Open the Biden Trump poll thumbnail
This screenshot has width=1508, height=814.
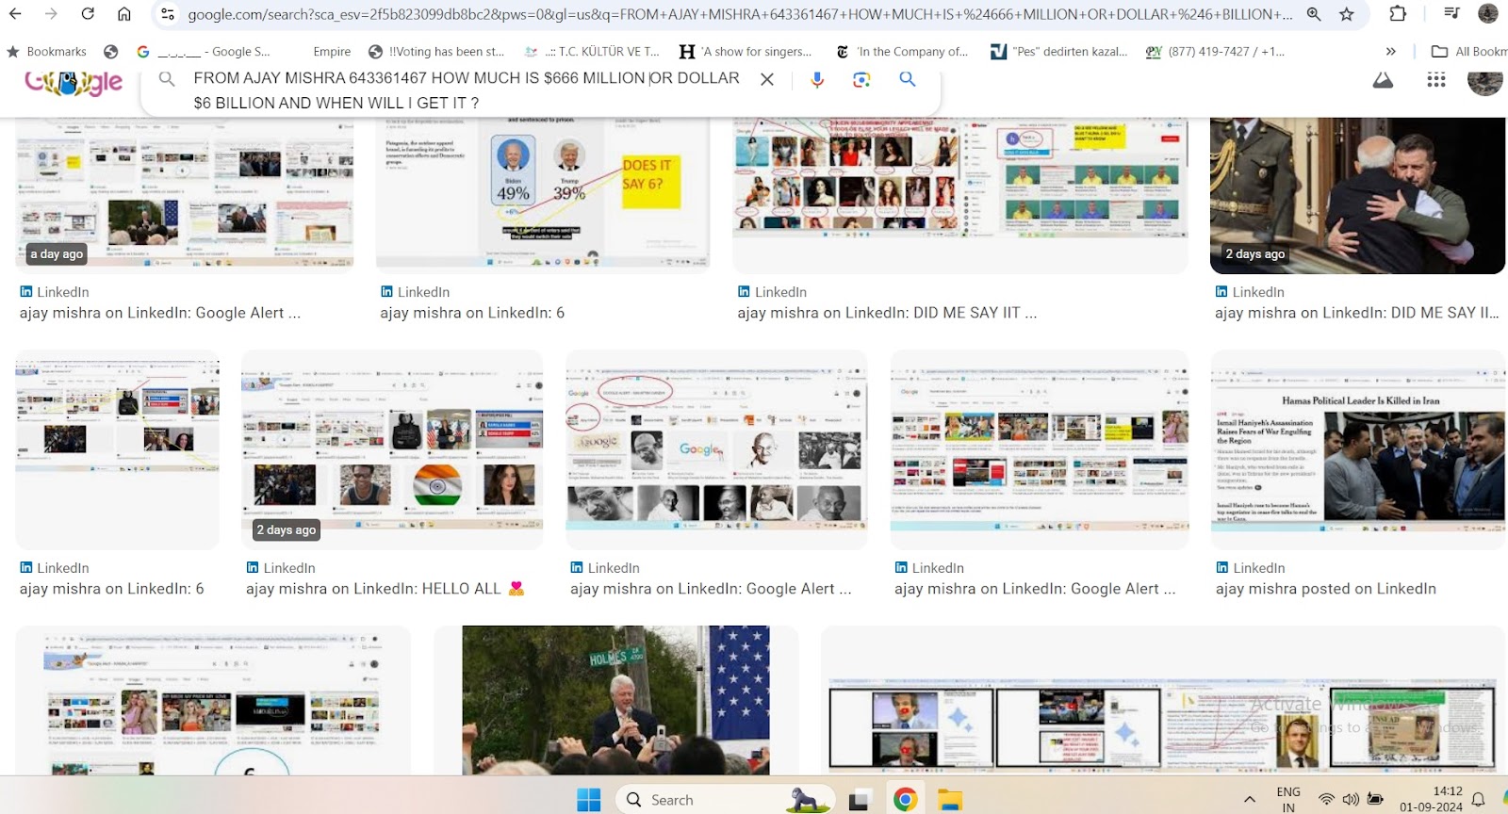point(542,193)
